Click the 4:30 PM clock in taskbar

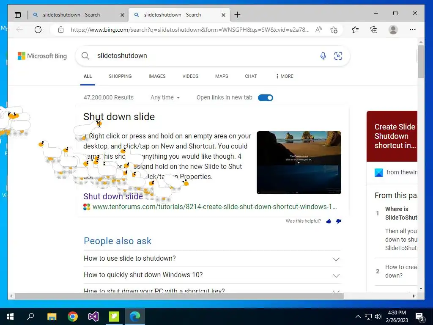397,313
